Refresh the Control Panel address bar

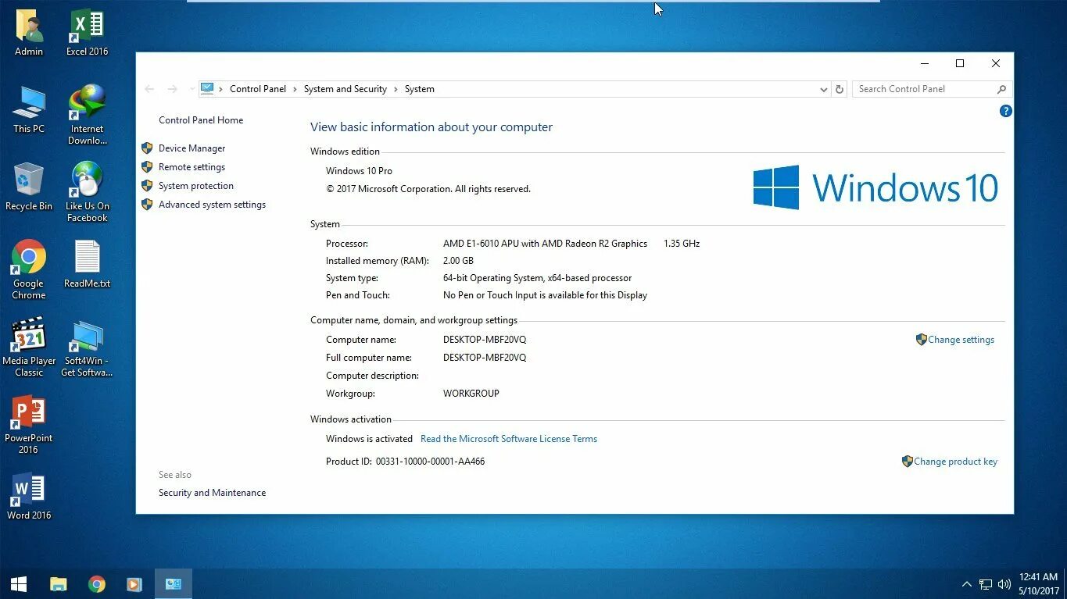coord(840,89)
